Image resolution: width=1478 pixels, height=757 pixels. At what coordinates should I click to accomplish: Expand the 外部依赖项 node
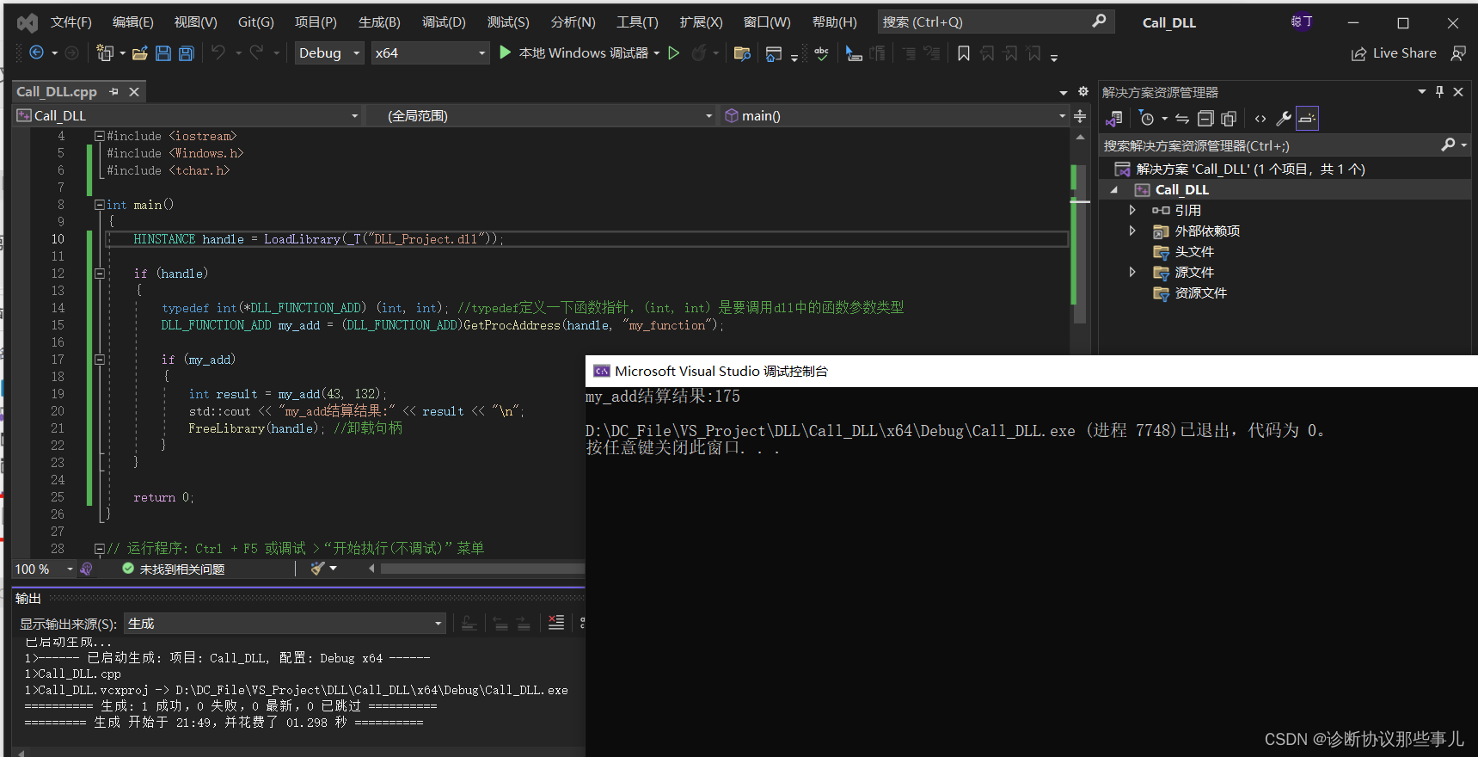coord(1132,231)
